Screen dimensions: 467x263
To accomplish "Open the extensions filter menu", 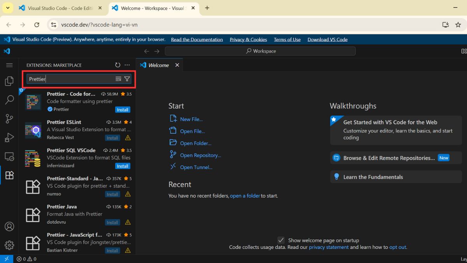I will (x=127, y=79).
